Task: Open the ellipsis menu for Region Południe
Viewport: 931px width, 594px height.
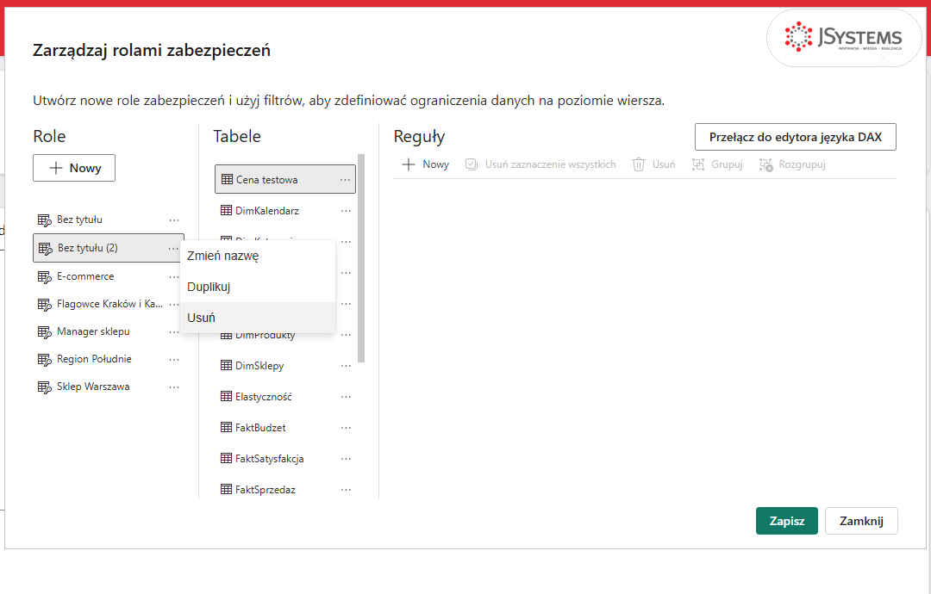Action: tap(174, 359)
